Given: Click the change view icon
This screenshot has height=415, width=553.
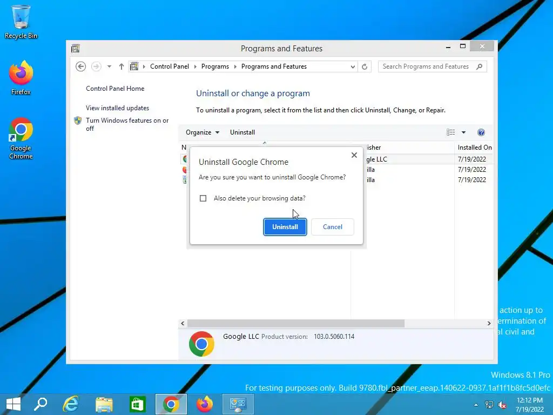Looking at the screenshot, I should coord(451,132).
